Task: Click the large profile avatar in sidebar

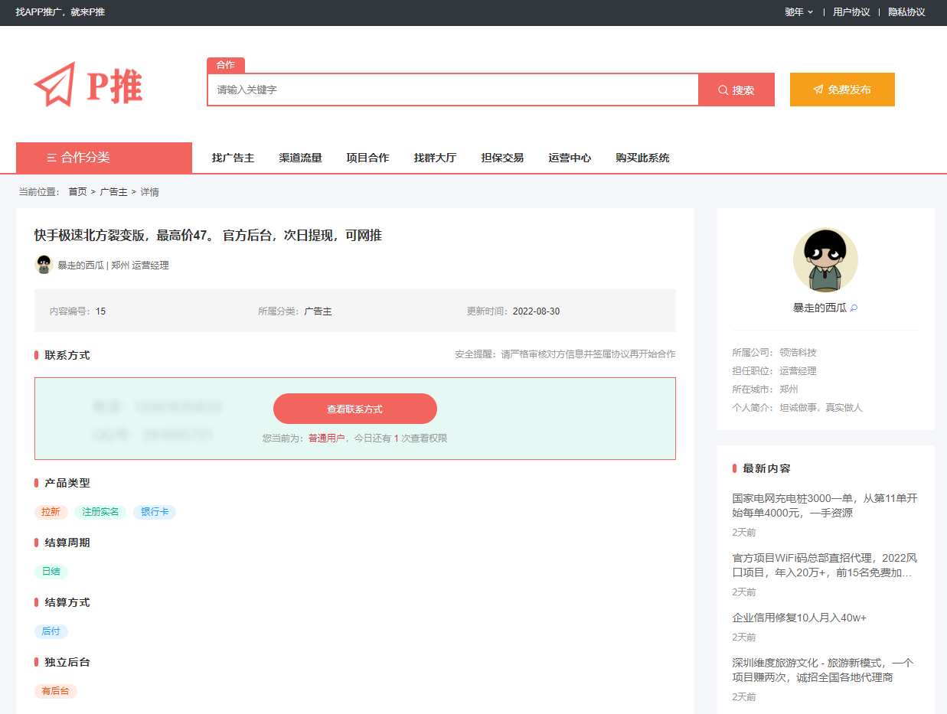Action: [825, 260]
